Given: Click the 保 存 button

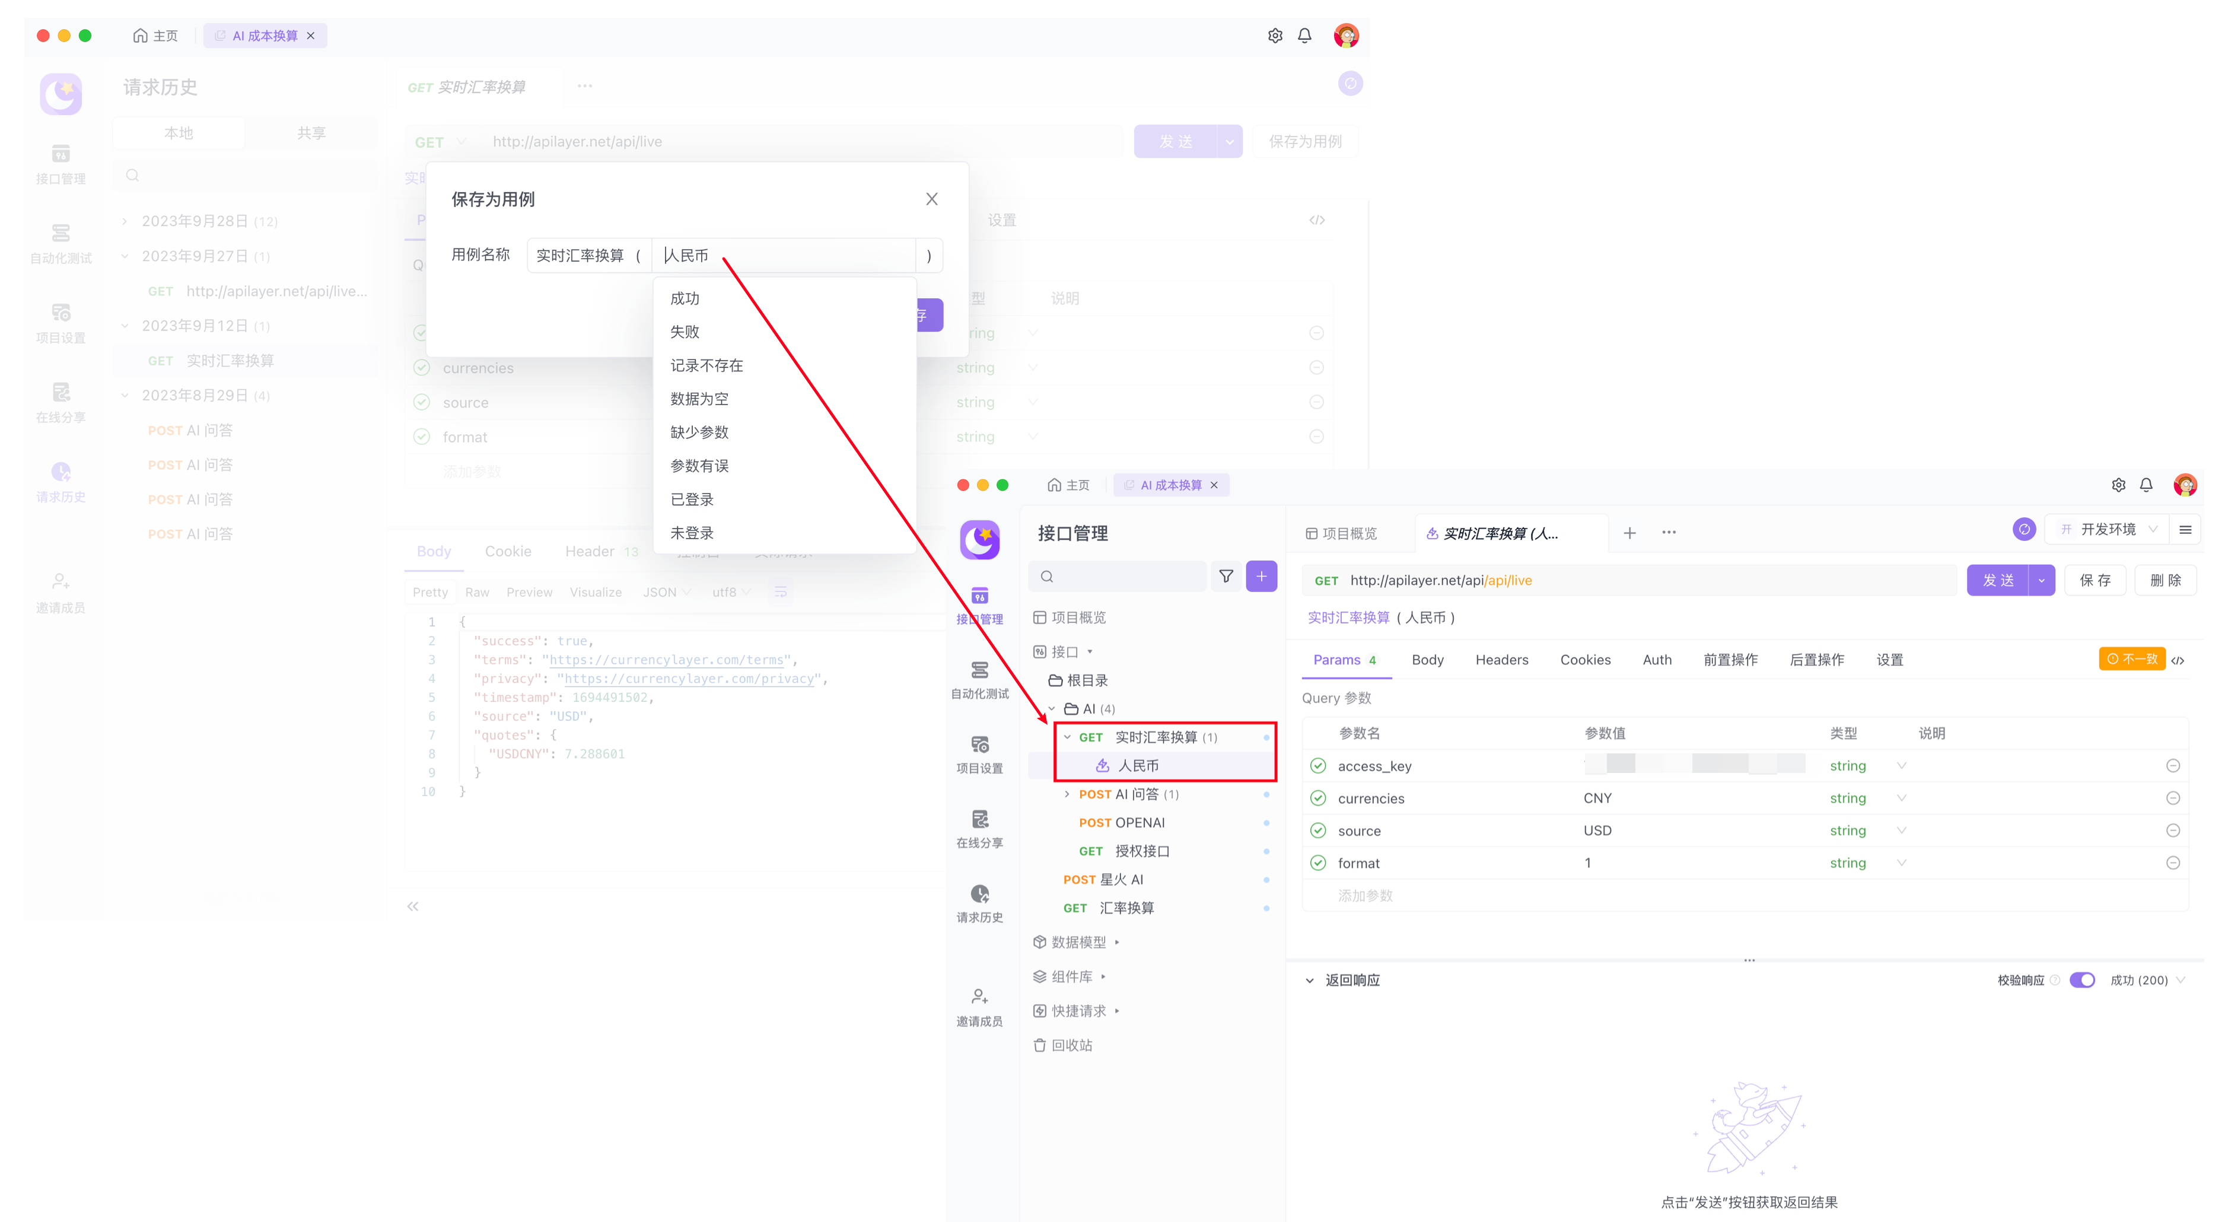Looking at the screenshot, I should click(2095, 580).
